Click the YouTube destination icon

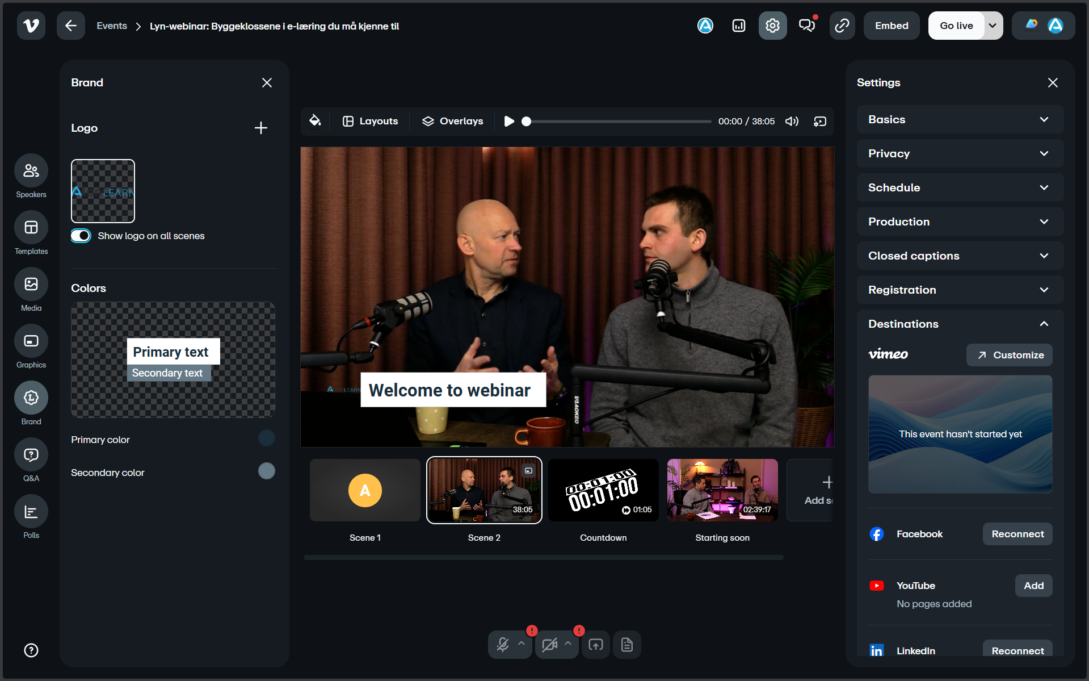coord(877,586)
